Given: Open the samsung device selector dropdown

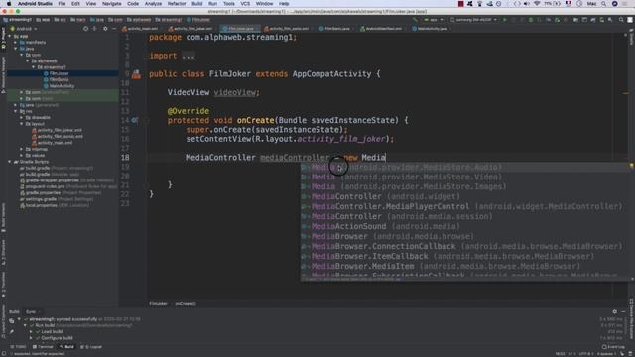Looking at the screenshot, I should pos(473,20).
